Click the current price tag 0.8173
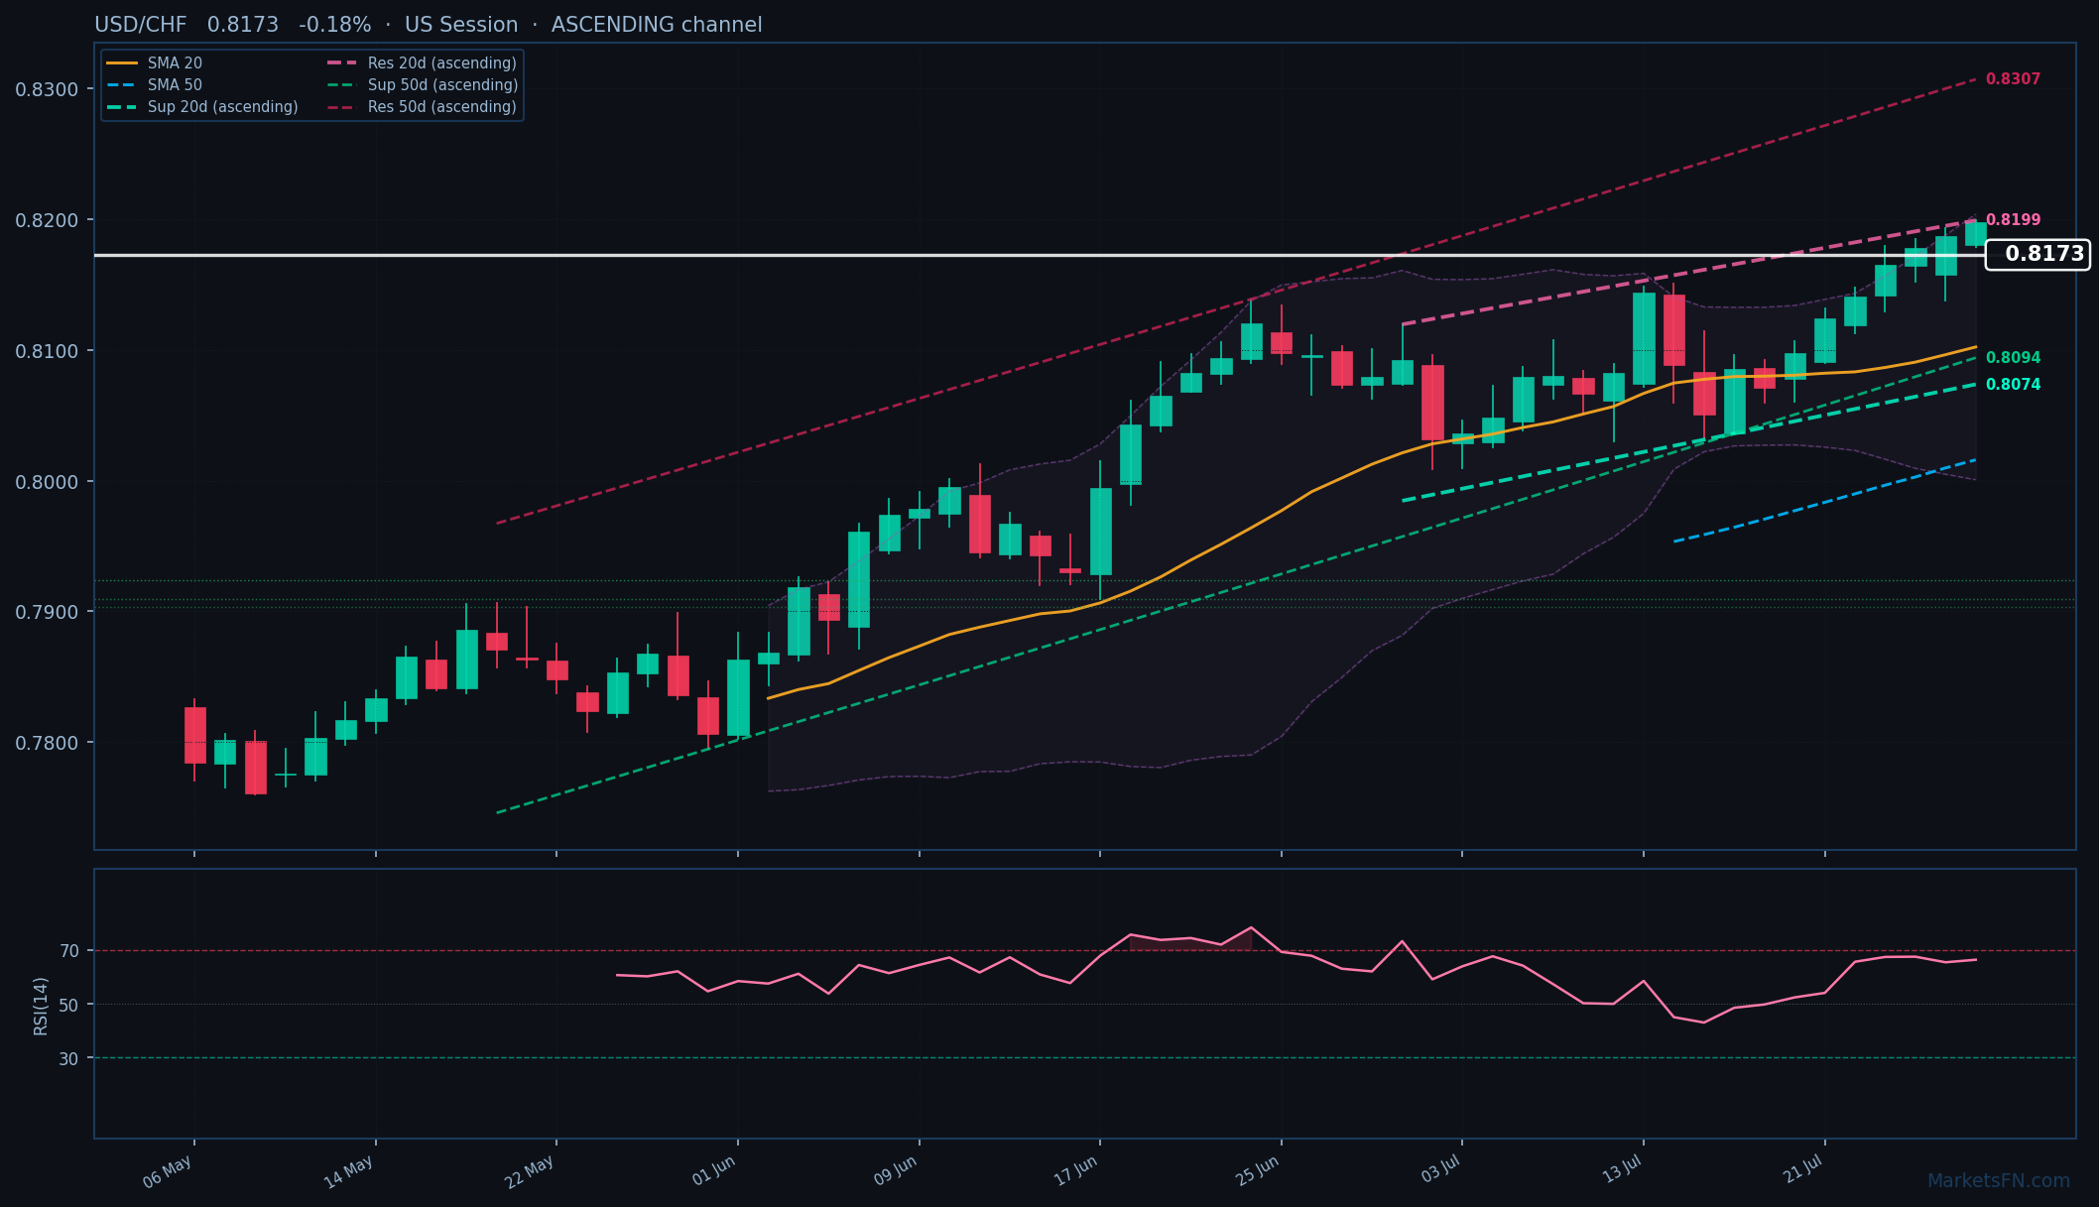This screenshot has width=2099, height=1207. click(x=2037, y=254)
